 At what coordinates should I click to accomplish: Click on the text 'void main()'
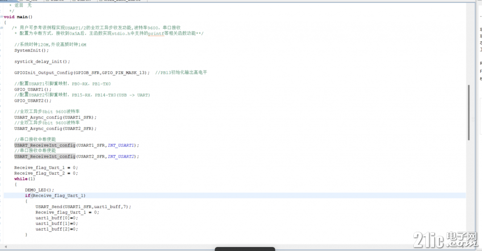18,17
